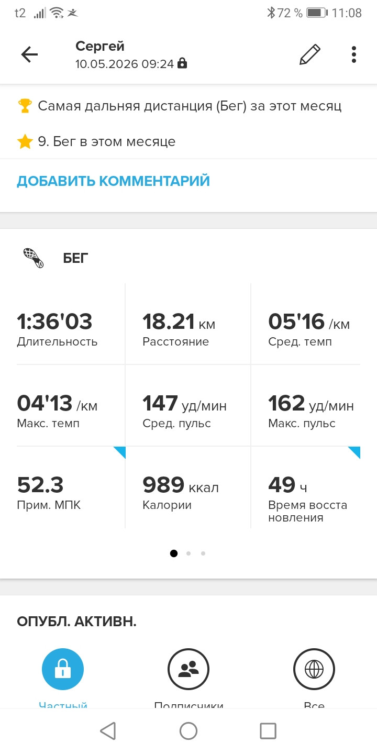Image resolution: width=377 pixels, height=754 pixels.
Task: Select the Все globe sharing option
Action: click(314, 669)
